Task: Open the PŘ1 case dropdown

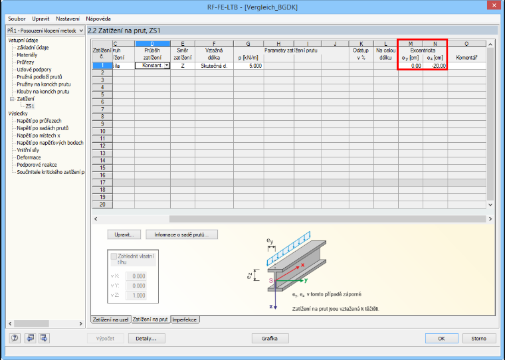Action: click(x=81, y=31)
